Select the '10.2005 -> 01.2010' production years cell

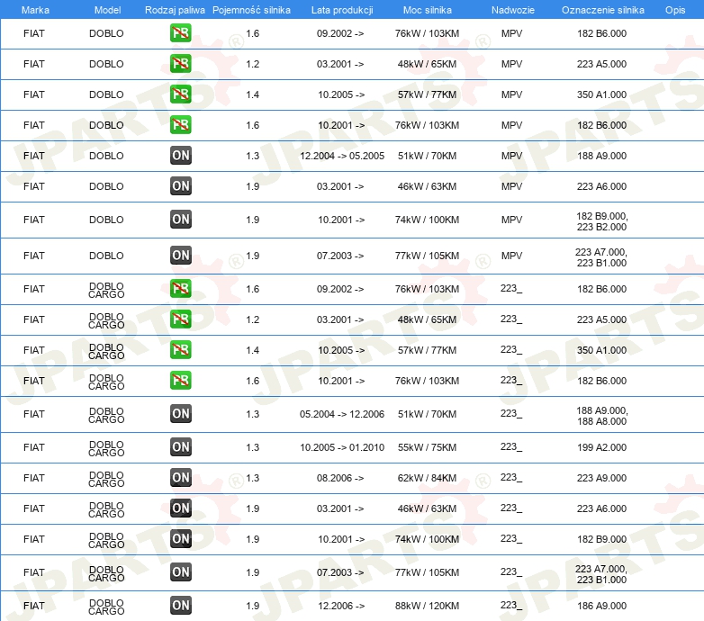click(342, 447)
